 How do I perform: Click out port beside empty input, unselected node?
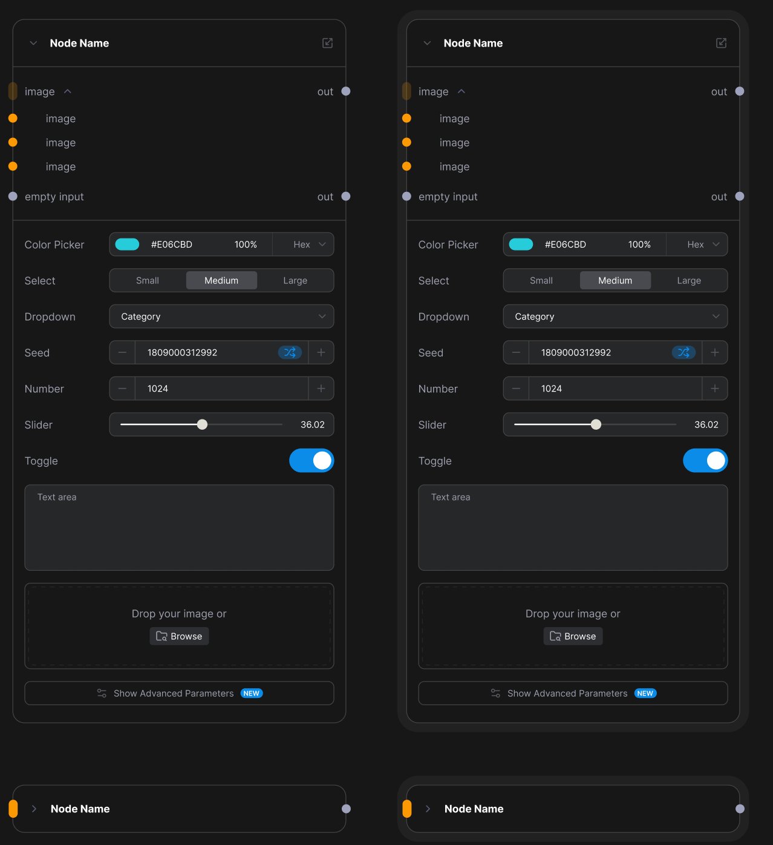346,196
